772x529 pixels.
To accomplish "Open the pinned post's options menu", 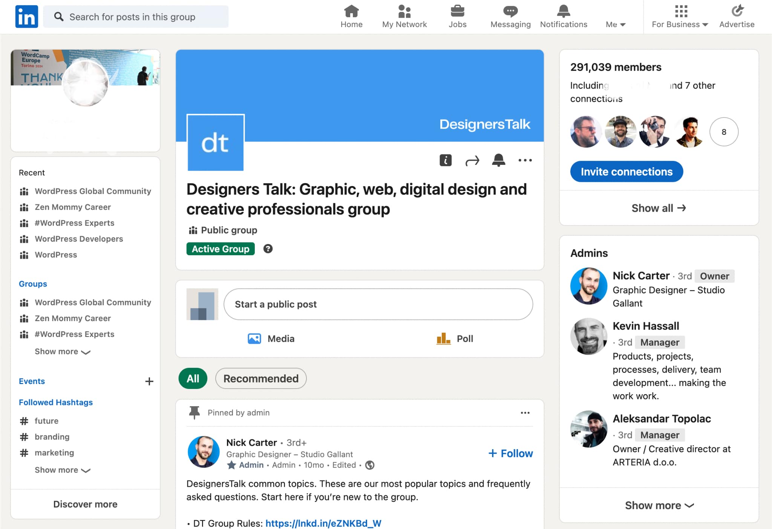I will (x=525, y=413).
